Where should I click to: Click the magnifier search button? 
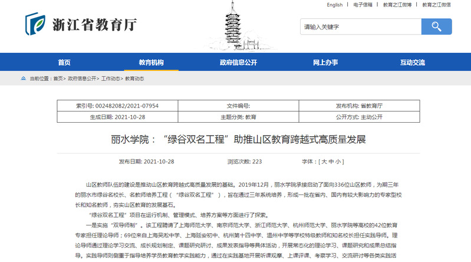(x=436, y=27)
